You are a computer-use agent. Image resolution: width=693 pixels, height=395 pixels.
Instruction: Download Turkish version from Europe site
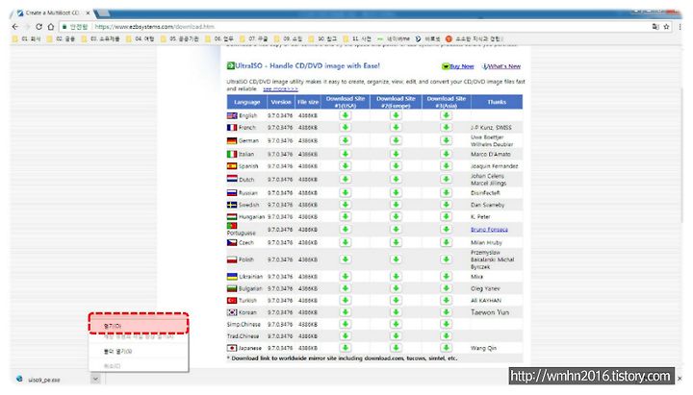point(396,300)
